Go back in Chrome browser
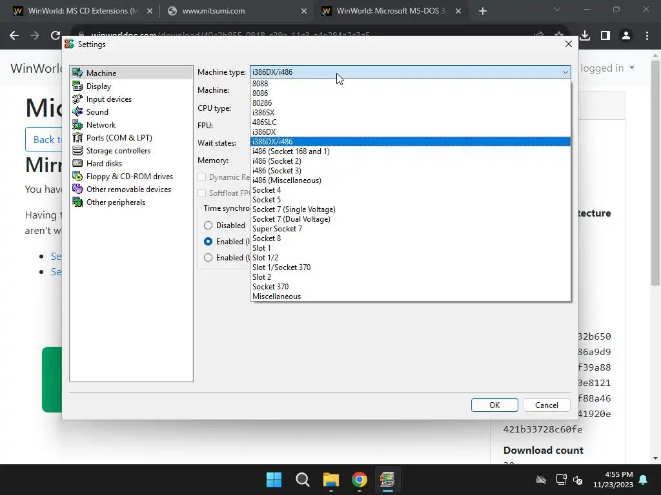661x495 pixels. pos(14,36)
